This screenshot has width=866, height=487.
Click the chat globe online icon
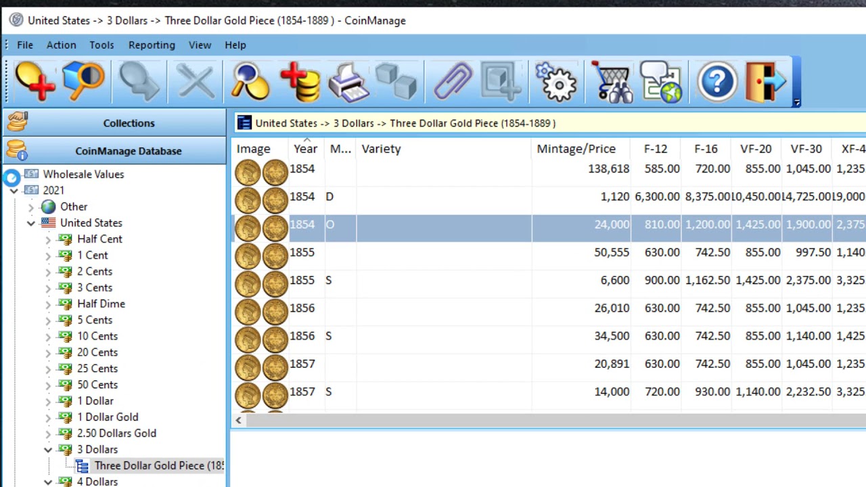pos(660,82)
